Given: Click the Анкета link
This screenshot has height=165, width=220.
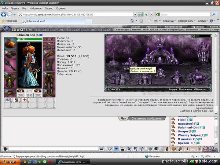Looking at the screenshot, I should click(205, 30).
